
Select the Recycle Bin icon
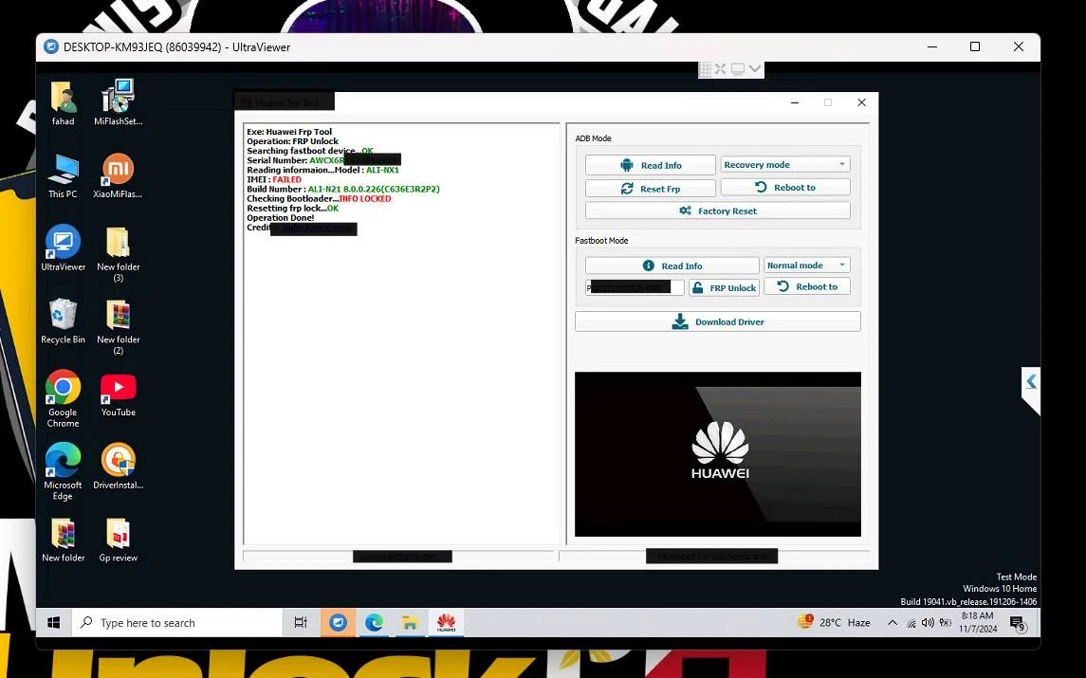pos(63,321)
